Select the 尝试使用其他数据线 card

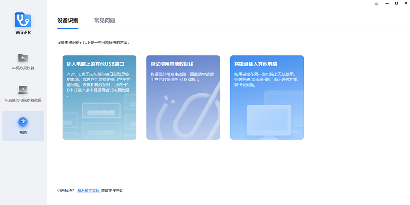(183, 97)
